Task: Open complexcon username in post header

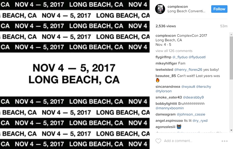Action: point(178,6)
